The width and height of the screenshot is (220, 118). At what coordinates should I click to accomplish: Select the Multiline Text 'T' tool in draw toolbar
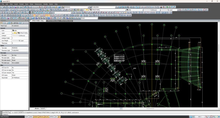43,10
